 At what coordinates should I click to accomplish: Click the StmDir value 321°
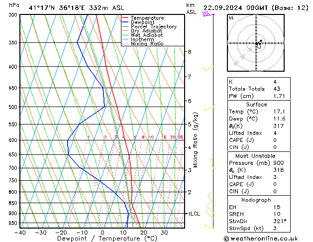tap(280, 221)
